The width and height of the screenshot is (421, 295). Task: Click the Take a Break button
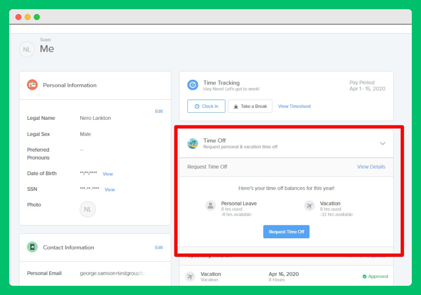click(250, 106)
